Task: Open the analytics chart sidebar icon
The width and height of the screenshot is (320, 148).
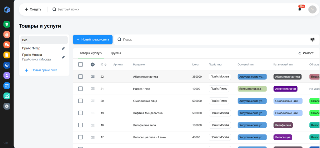Action: click(7, 96)
